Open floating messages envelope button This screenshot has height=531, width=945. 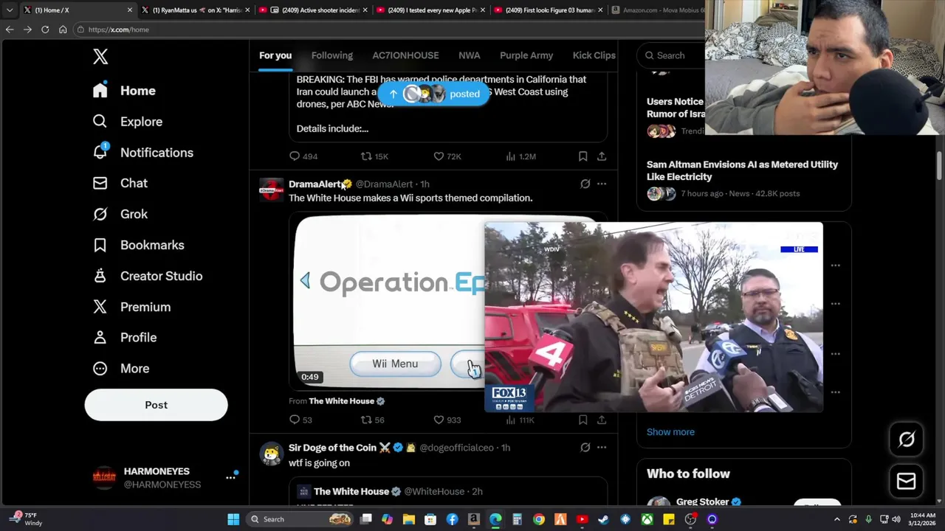[x=907, y=482]
